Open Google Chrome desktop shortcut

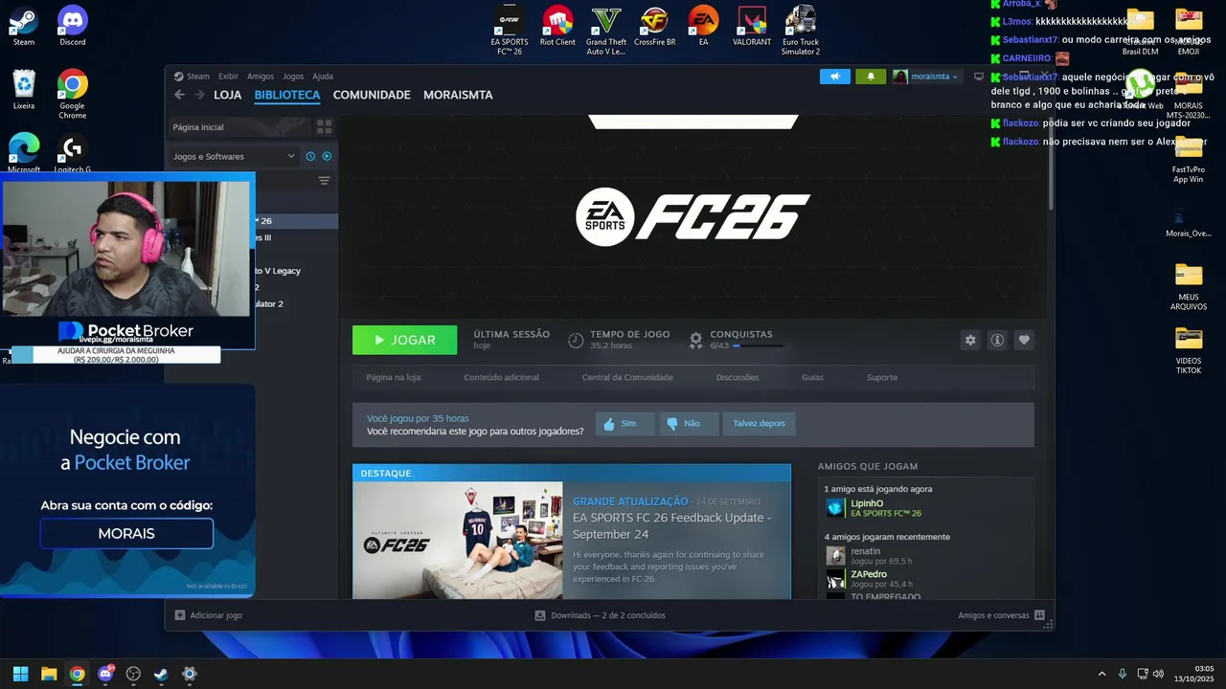73,94
